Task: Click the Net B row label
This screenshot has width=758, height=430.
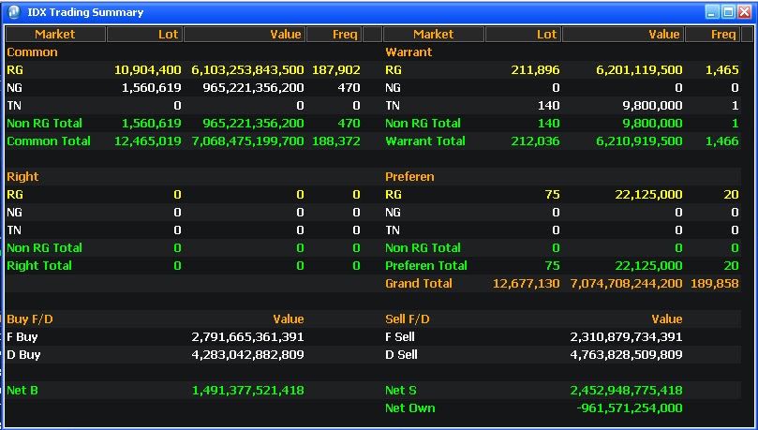Action: [x=22, y=390]
